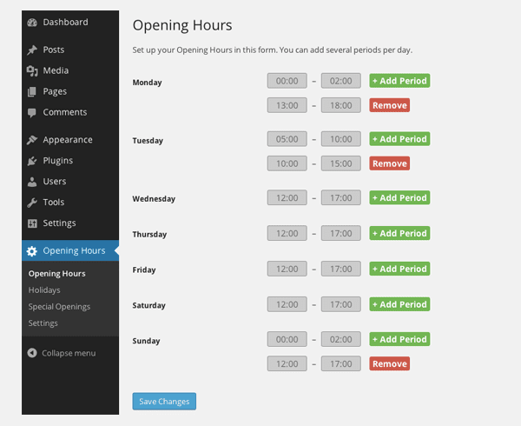Click the Posts pushpin icon
521x426 pixels.
click(32, 50)
